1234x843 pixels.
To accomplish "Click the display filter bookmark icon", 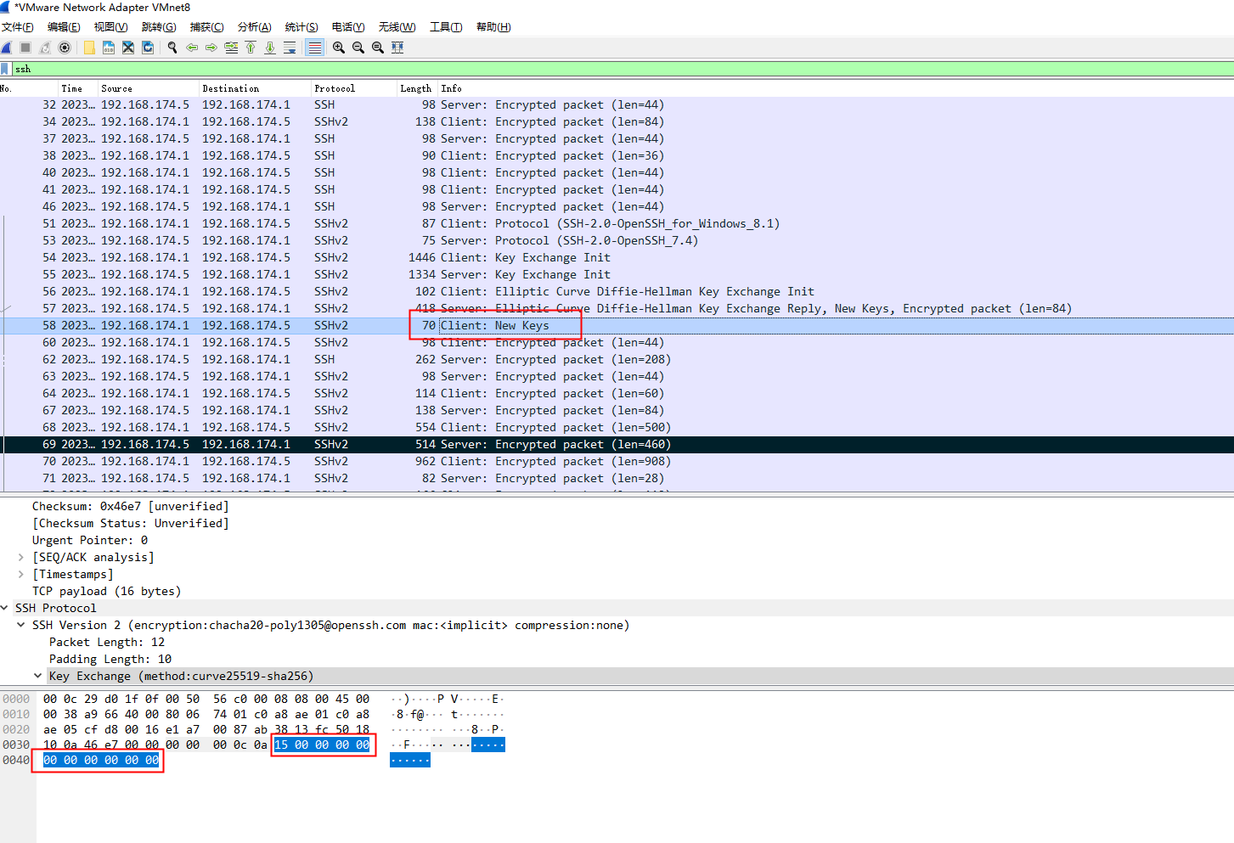I will 5,69.
